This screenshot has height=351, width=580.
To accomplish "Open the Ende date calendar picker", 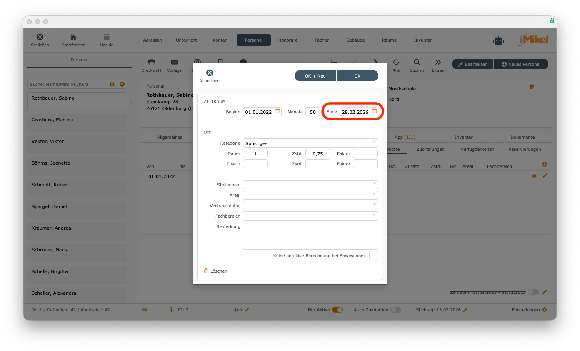I will (x=374, y=111).
